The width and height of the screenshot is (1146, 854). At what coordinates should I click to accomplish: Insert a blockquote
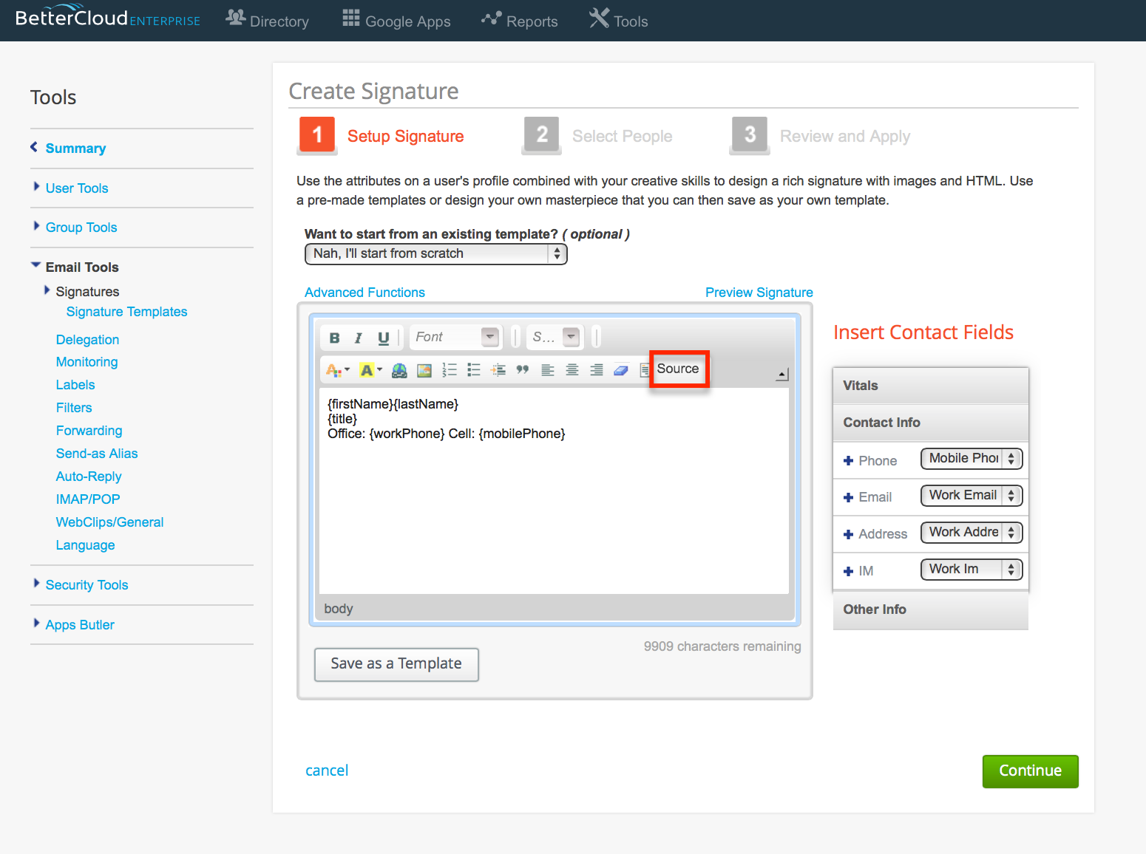(523, 369)
